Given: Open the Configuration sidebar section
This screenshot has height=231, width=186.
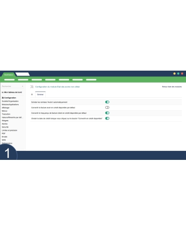Looking at the screenshot, I should pos(9,98).
